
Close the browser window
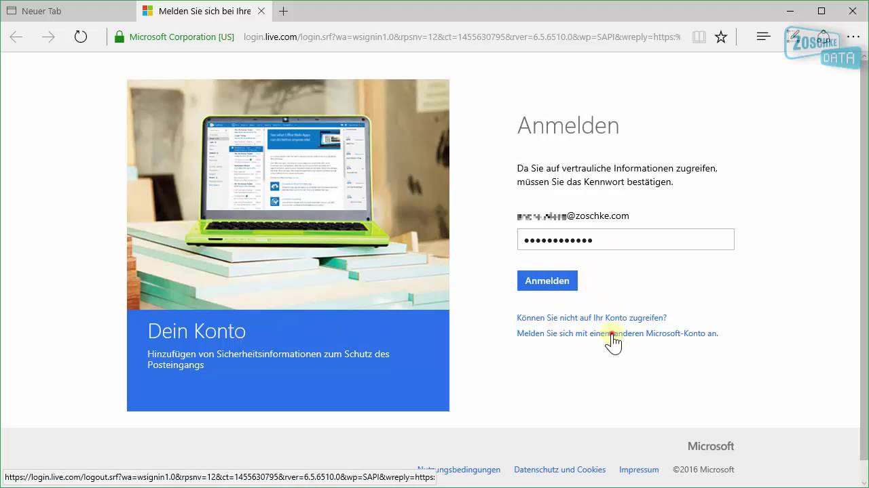pos(853,11)
